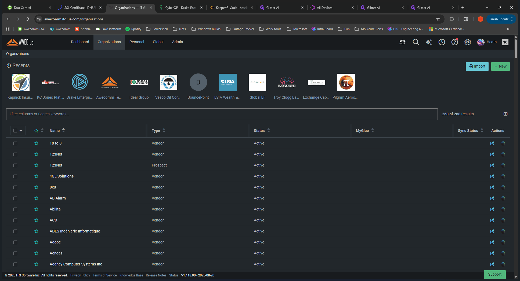Select the Abilita row checkbox
Viewport: 520px width, 281px height.
click(x=15, y=209)
